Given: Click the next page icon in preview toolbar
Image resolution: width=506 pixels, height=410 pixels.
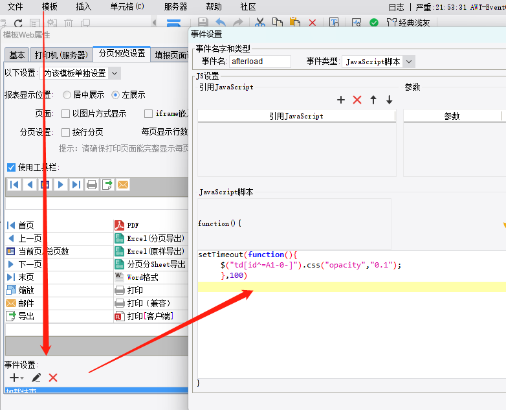Looking at the screenshot, I should click(x=60, y=185).
